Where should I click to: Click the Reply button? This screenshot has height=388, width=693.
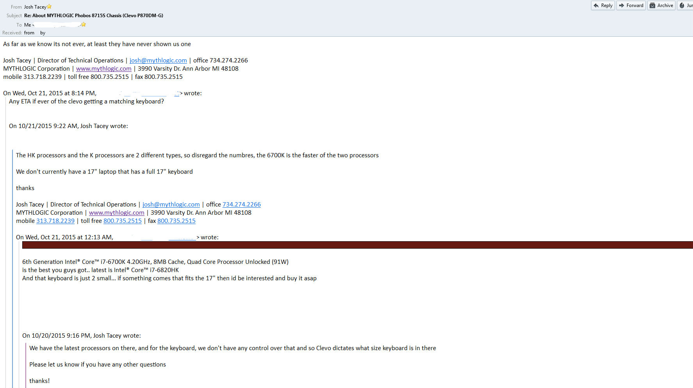pos(603,5)
